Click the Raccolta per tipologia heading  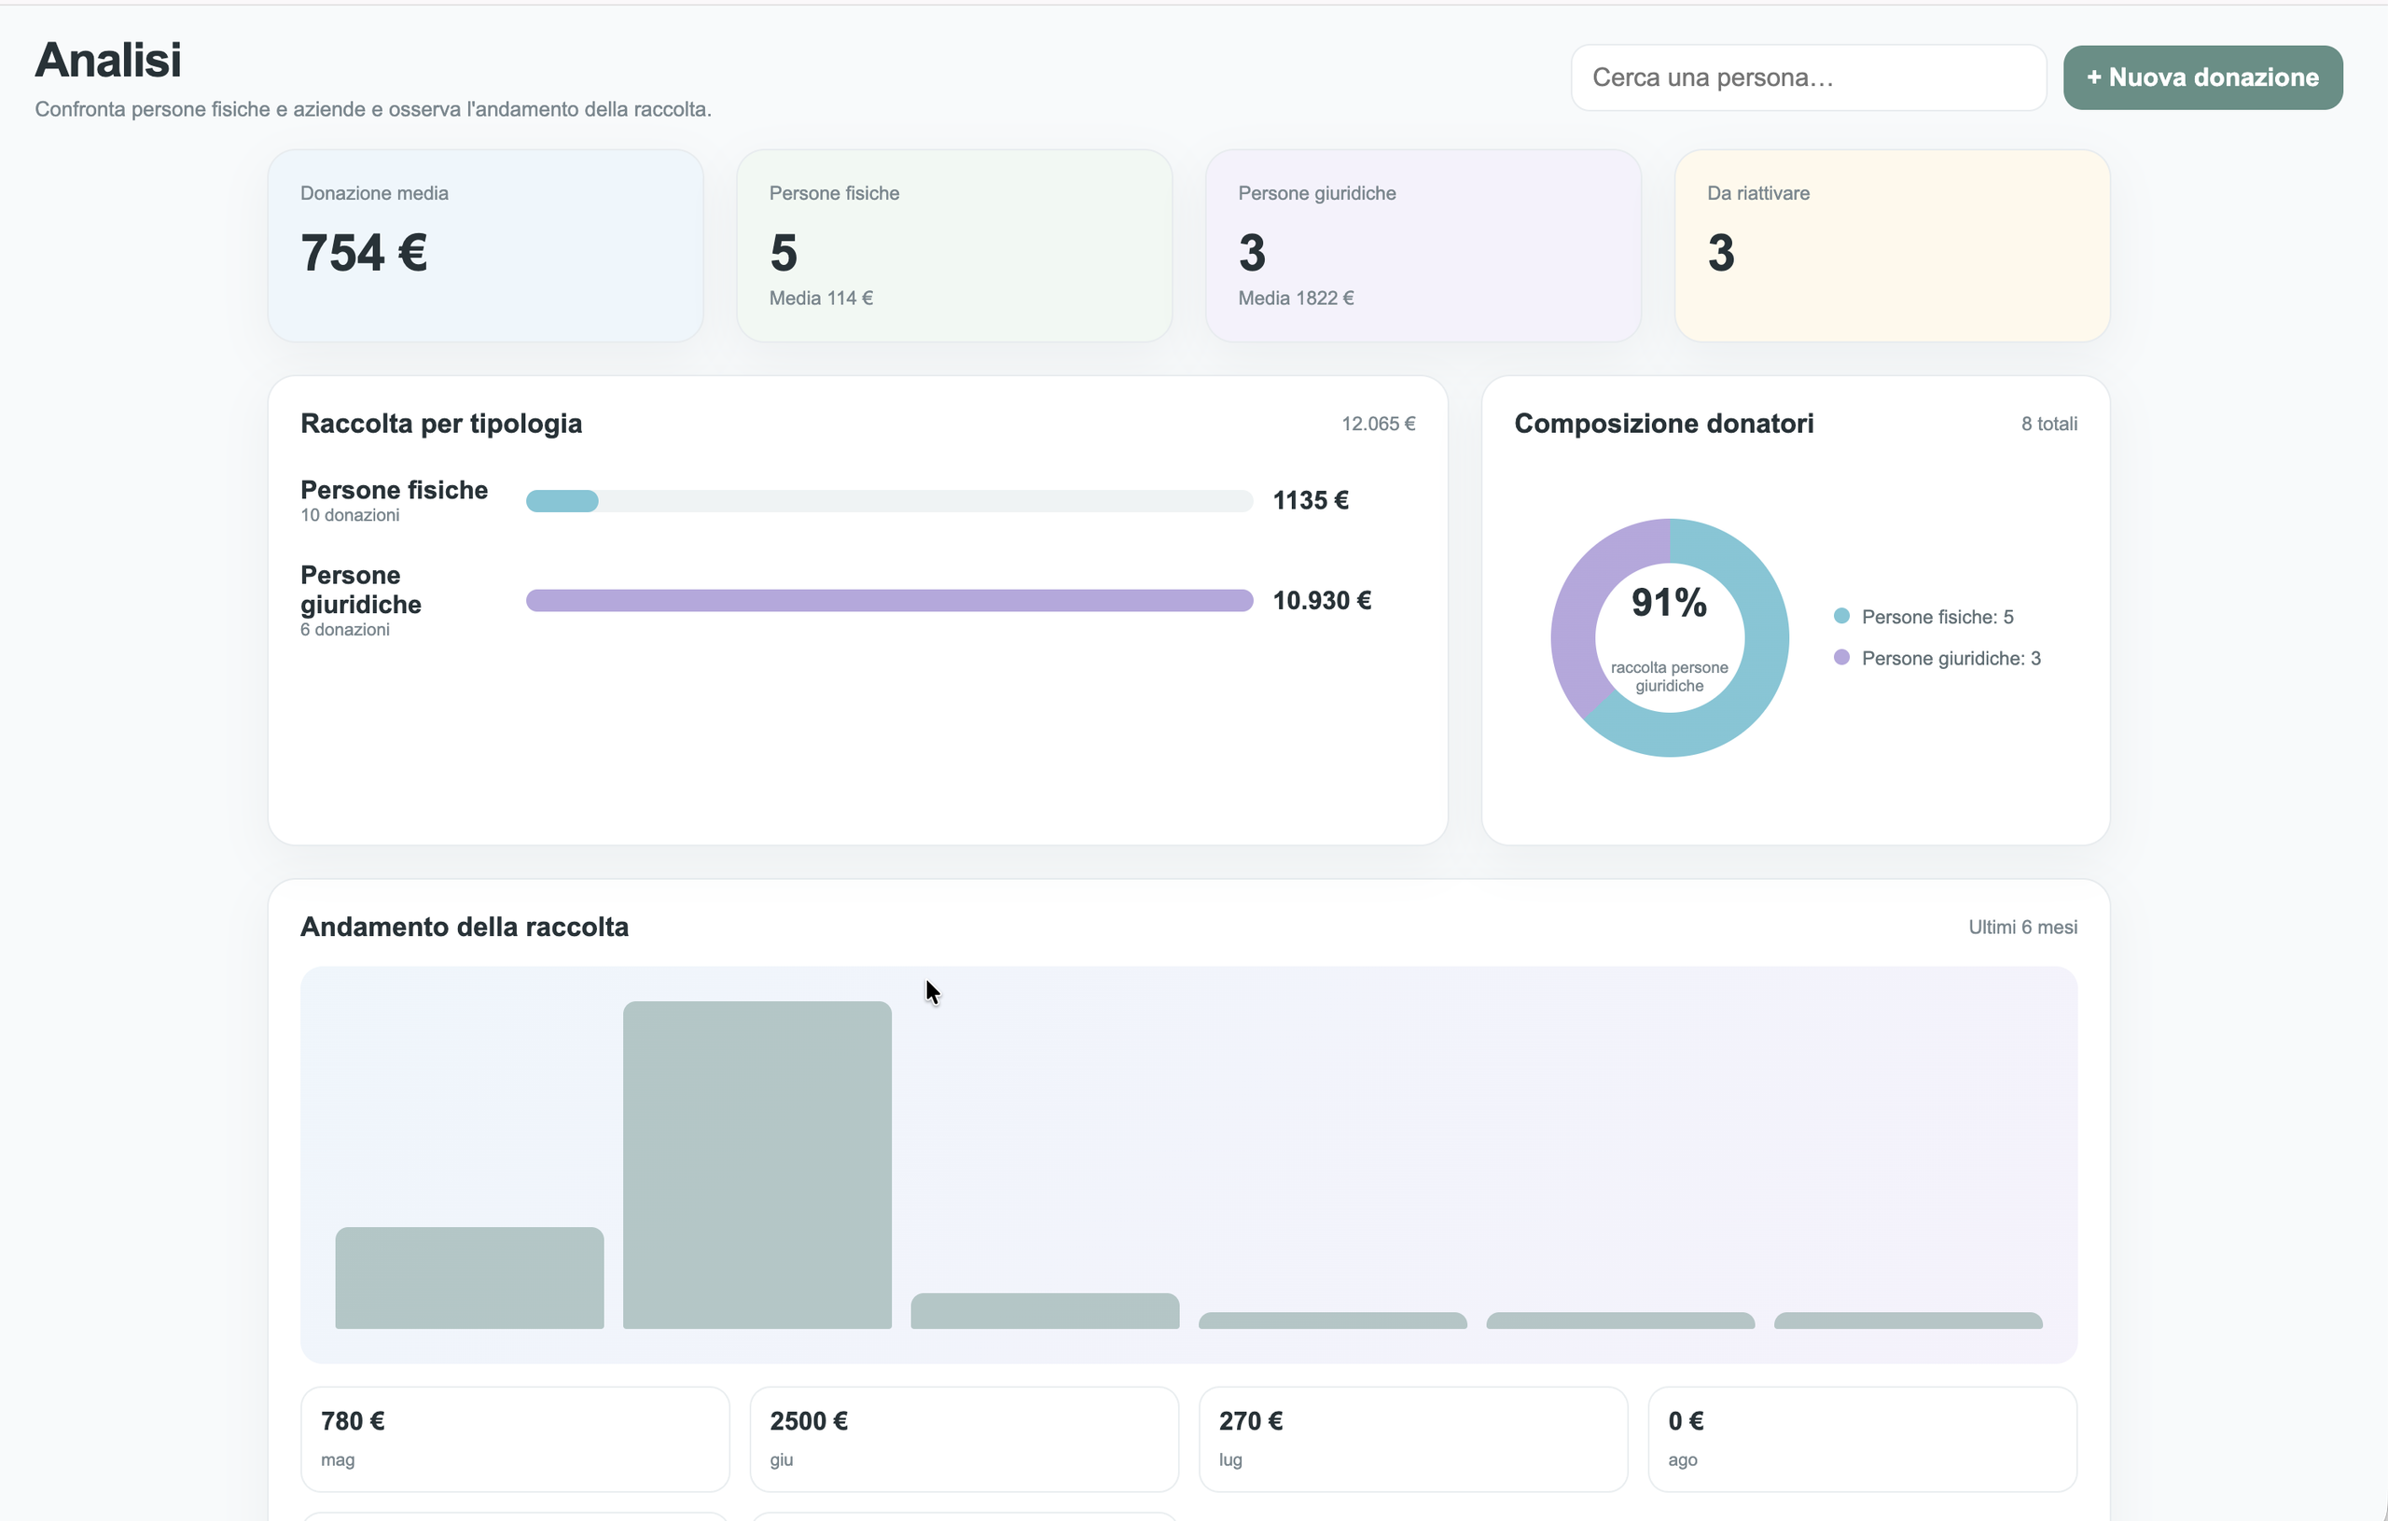click(x=441, y=424)
